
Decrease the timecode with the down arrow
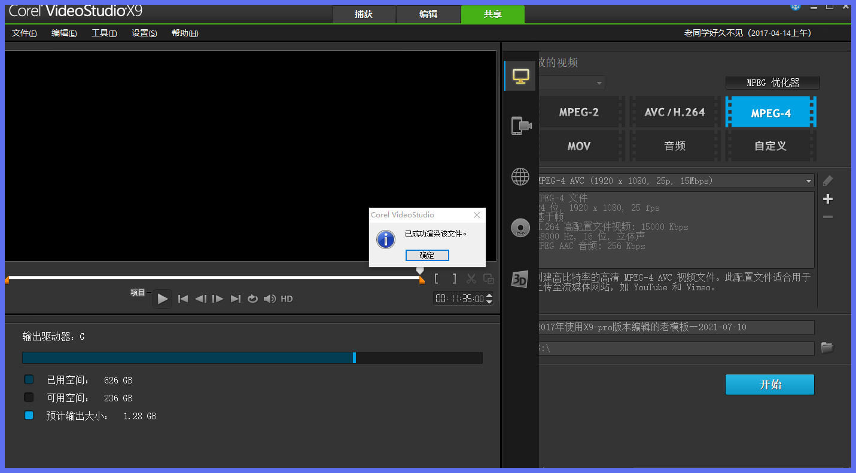click(489, 302)
